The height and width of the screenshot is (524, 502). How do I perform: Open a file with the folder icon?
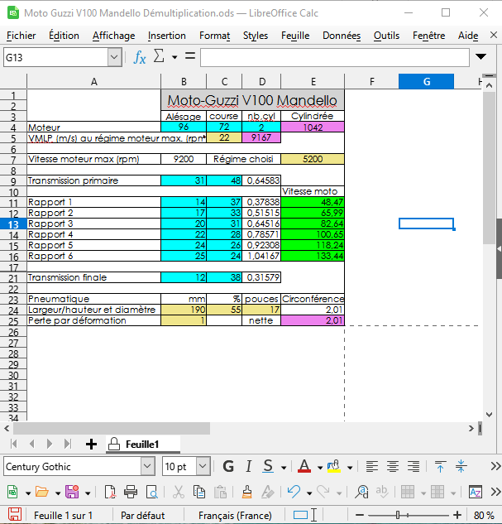click(42, 492)
